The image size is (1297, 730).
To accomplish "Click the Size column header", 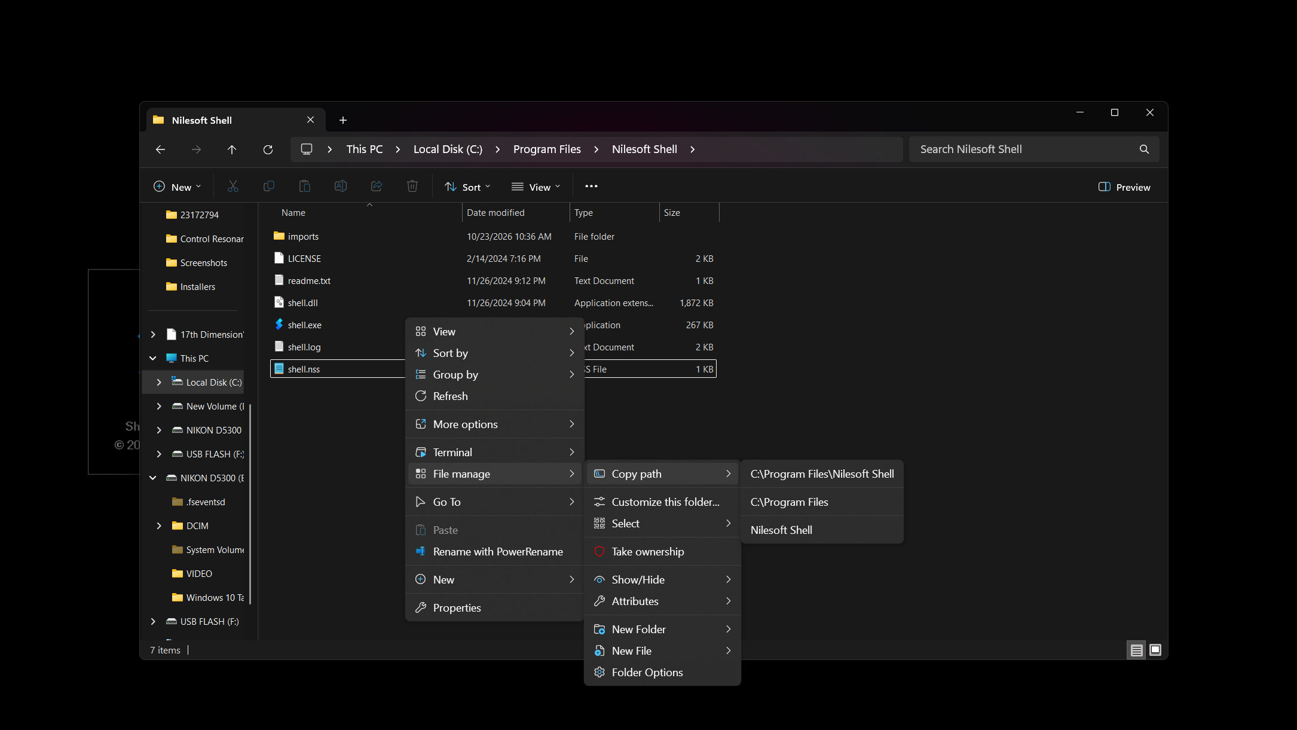I will 689,213.
